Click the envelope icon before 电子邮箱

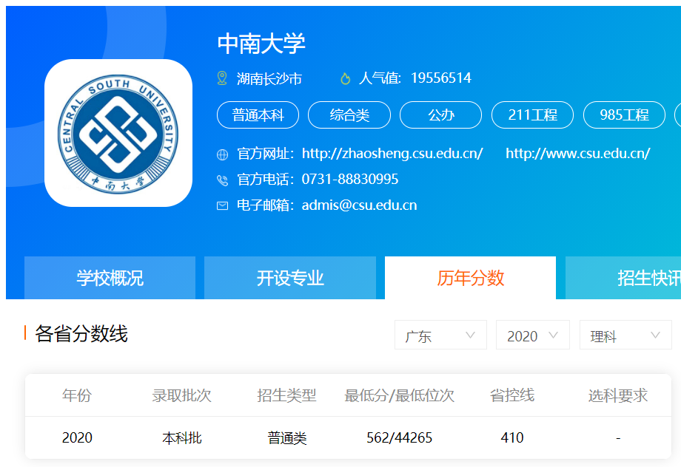221,205
